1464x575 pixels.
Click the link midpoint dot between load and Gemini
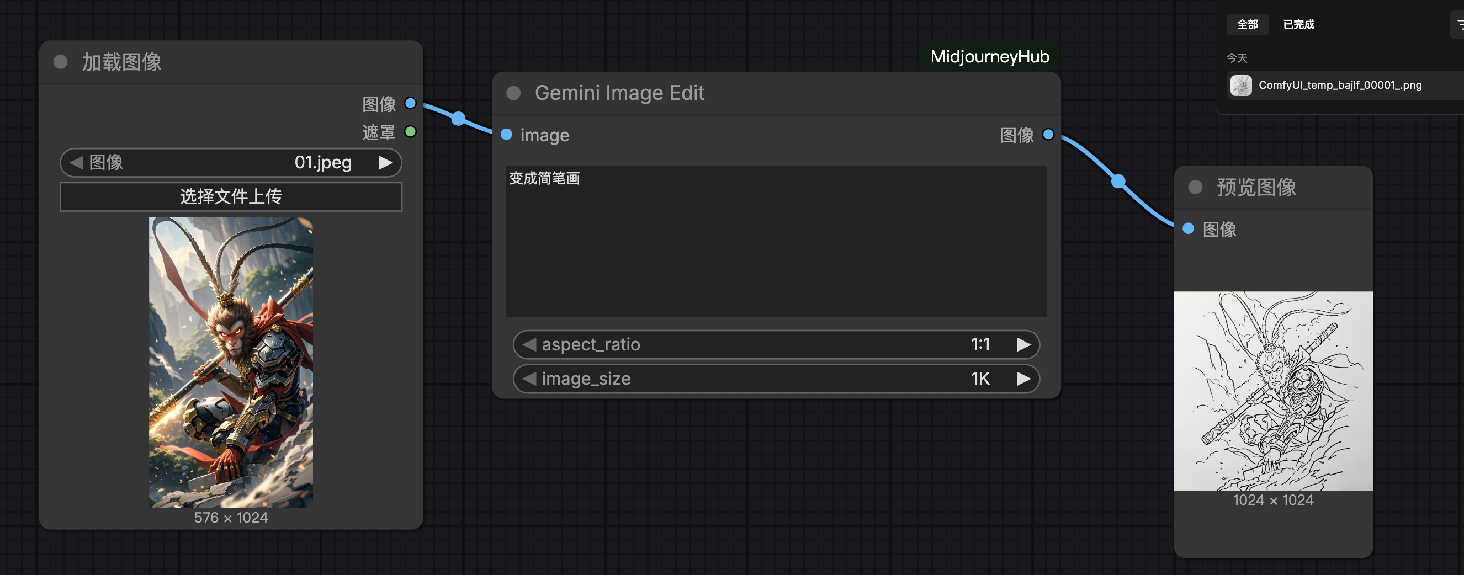pos(459,119)
